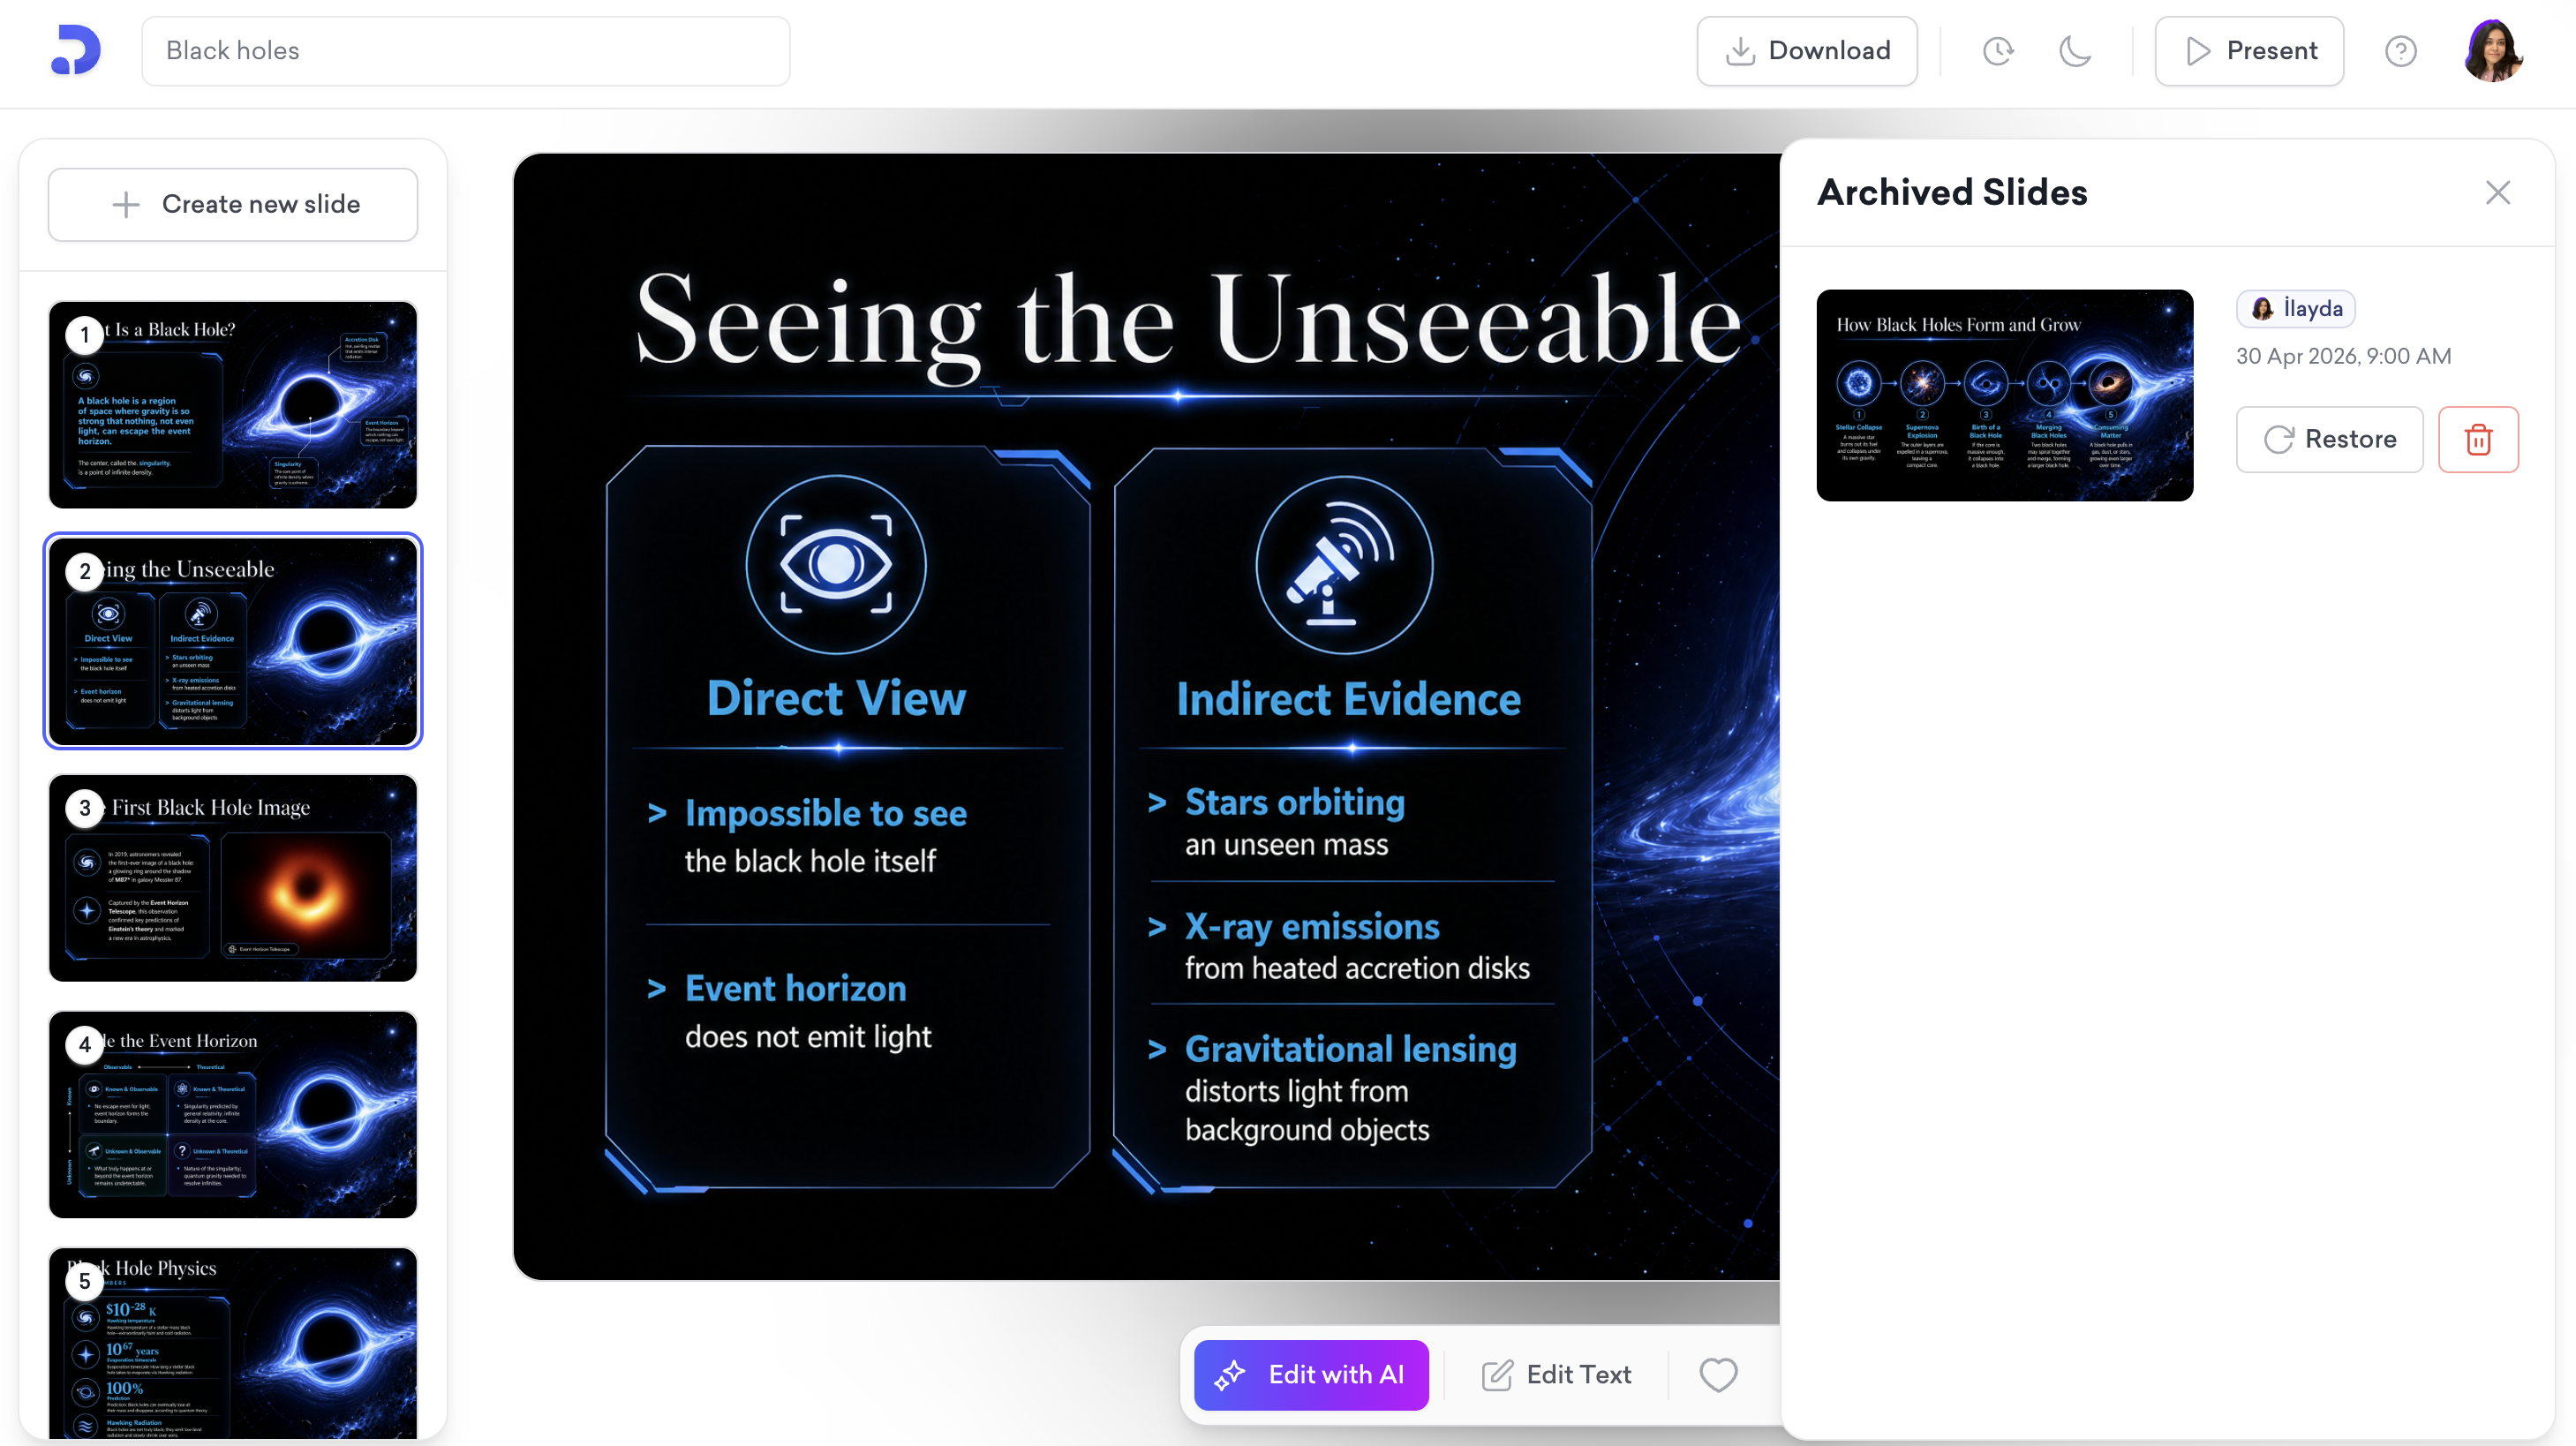The width and height of the screenshot is (2576, 1446).
Task: Restore the archived slide
Action: (x=2329, y=439)
